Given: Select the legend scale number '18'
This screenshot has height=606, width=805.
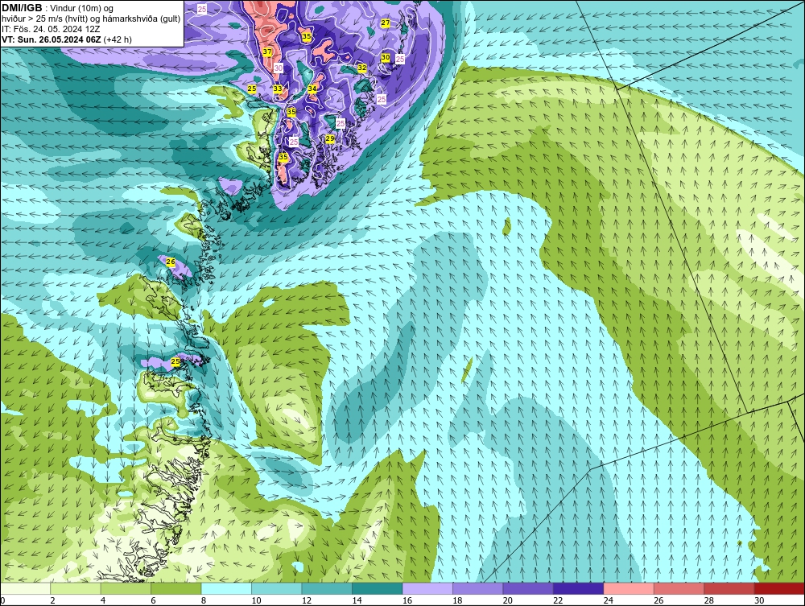Looking at the screenshot, I should pyautogui.click(x=457, y=600).
